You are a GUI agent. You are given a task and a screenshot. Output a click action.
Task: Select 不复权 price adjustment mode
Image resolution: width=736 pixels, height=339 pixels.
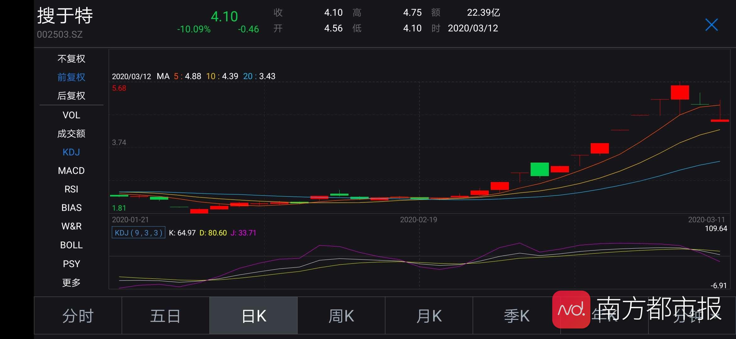pyautogui.click(x=71, y=59)
